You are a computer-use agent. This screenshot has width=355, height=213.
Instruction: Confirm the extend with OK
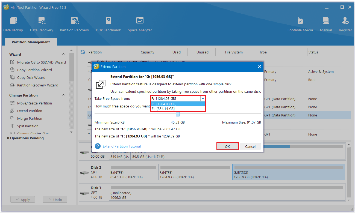click(227, 146)
